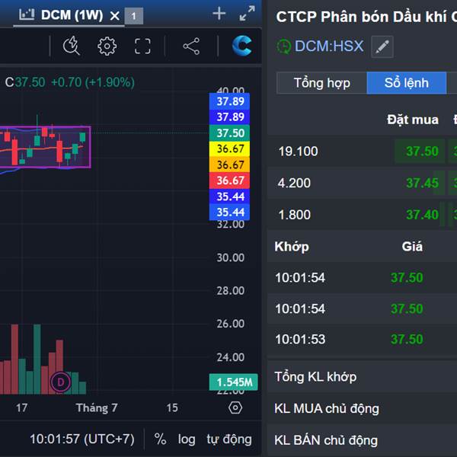Click KL BÁN chủ động row
The height and width of the screenshot is (457, 457).
(x=363, y=440)
